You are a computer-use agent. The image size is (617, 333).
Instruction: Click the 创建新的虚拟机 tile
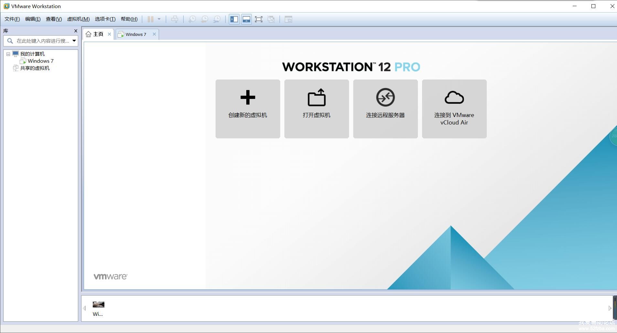pos(248,109)
